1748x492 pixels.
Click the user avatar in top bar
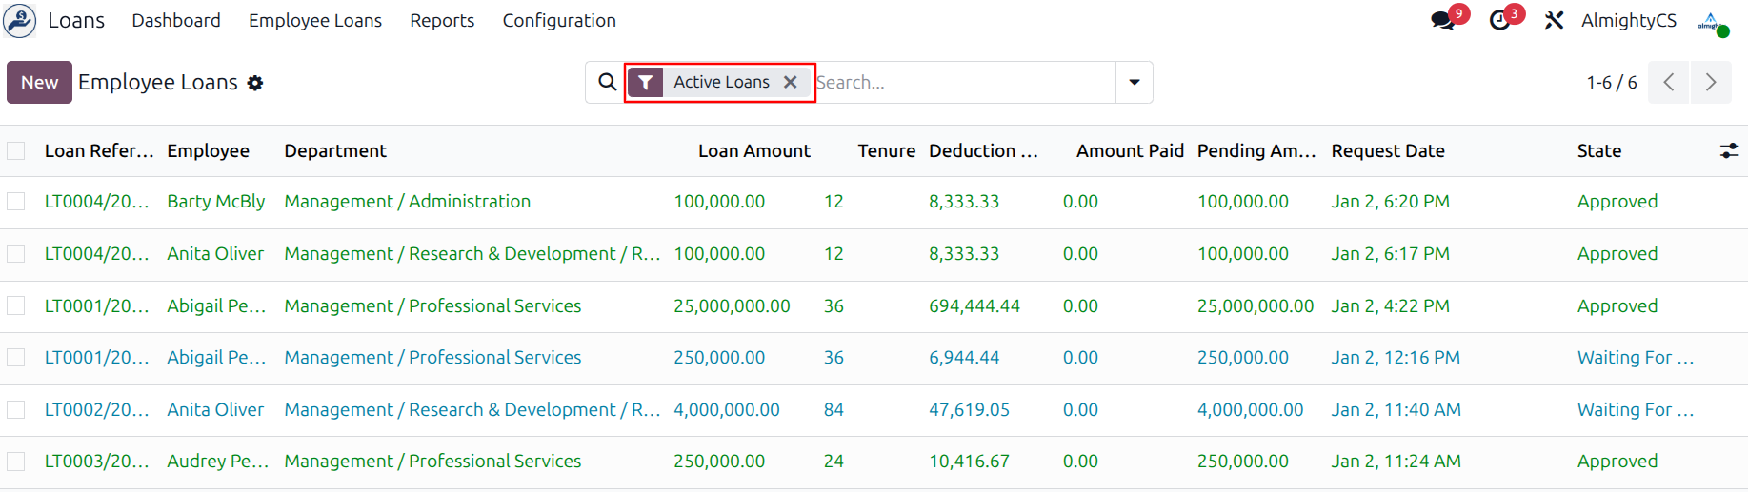click(x=1712, y=21)
